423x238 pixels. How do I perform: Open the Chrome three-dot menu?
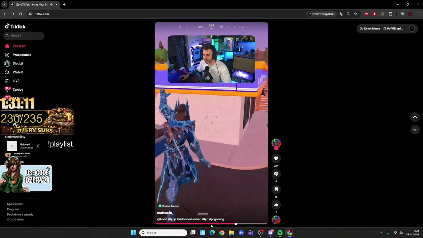418,14
